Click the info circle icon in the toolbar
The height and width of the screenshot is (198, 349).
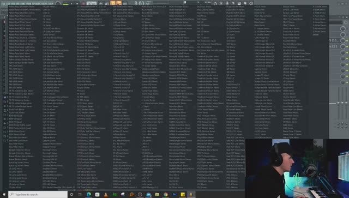(251, 4)
